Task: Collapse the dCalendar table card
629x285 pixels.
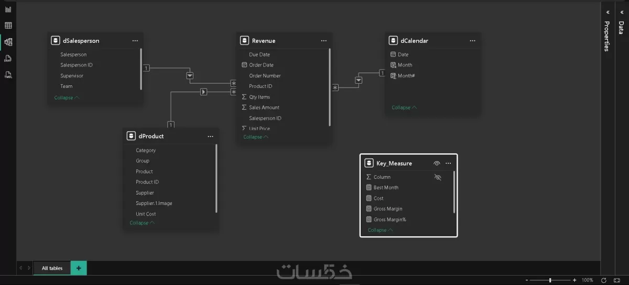Action: (x=404, y=108)
